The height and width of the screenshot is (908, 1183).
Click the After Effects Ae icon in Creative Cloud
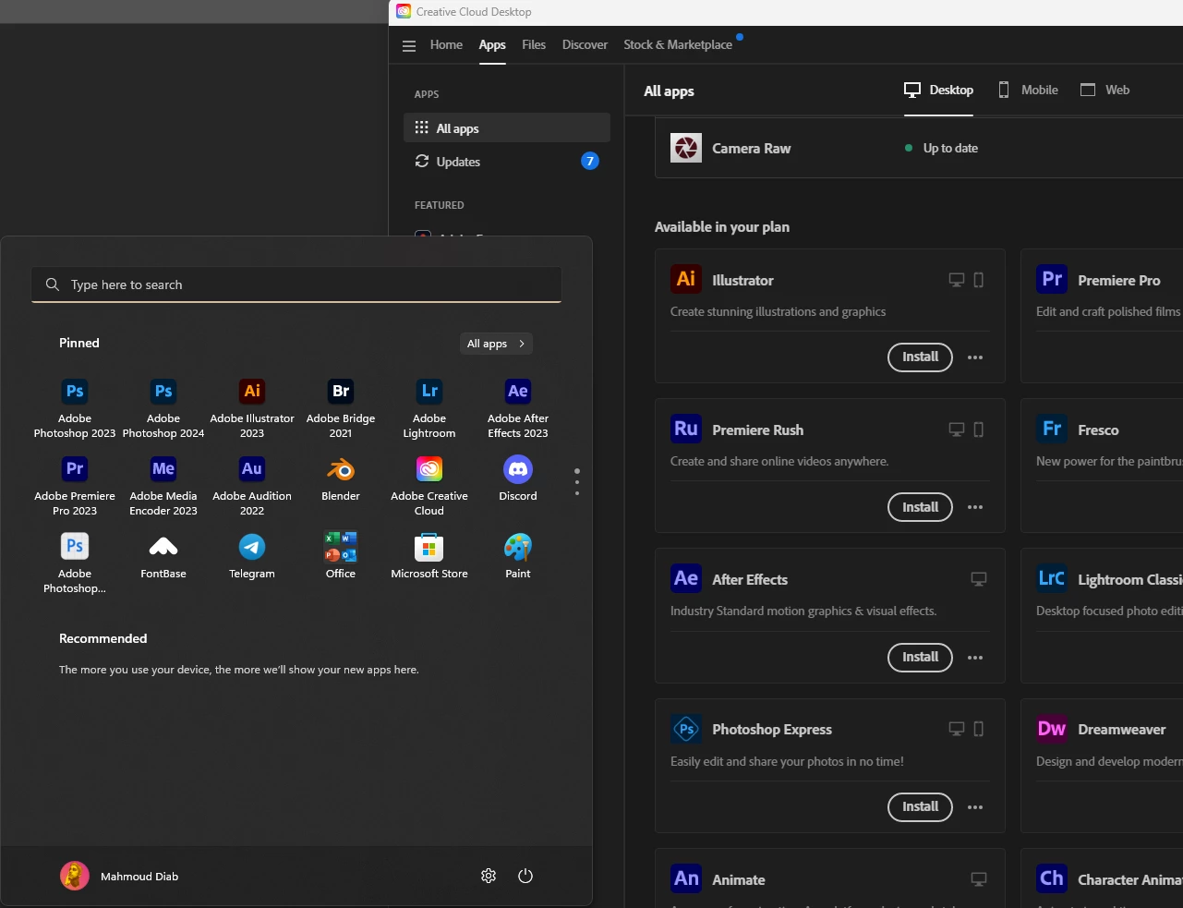(x=686, y=579)
